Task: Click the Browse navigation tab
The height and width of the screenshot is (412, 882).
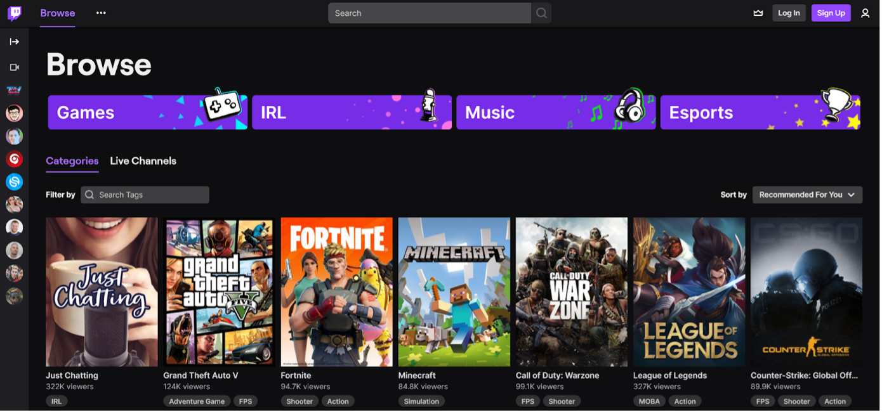Action: coord(58,13)
